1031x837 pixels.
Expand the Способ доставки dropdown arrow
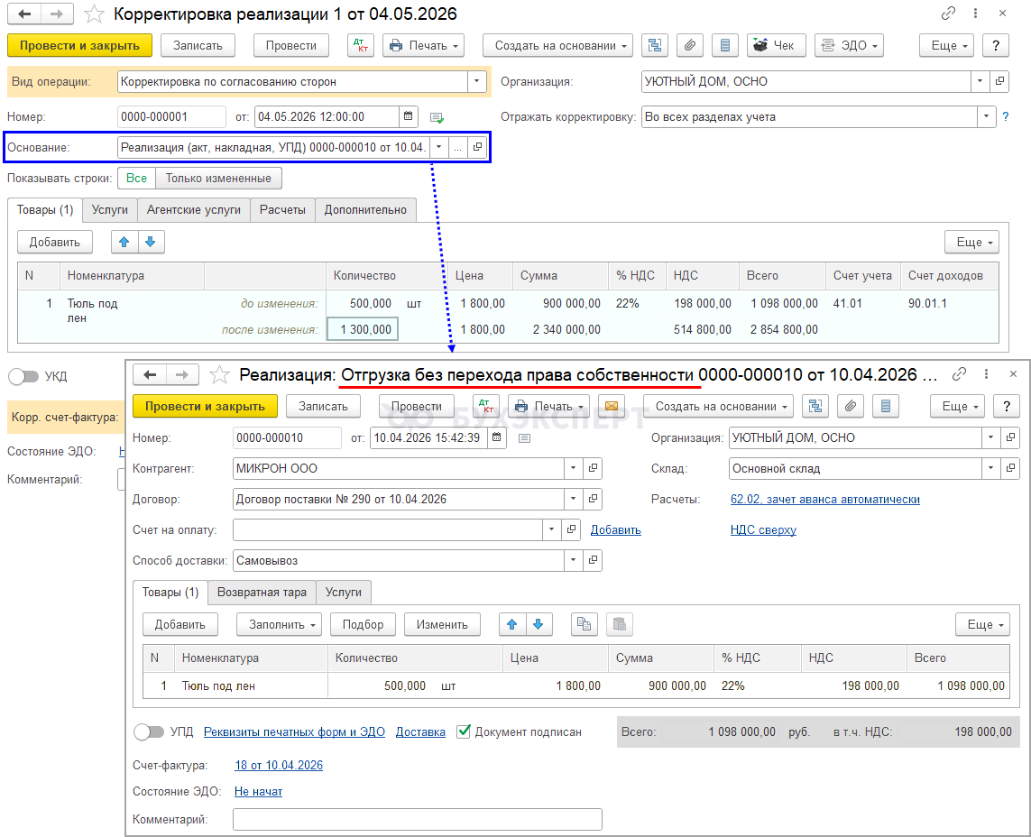[573, 560]
